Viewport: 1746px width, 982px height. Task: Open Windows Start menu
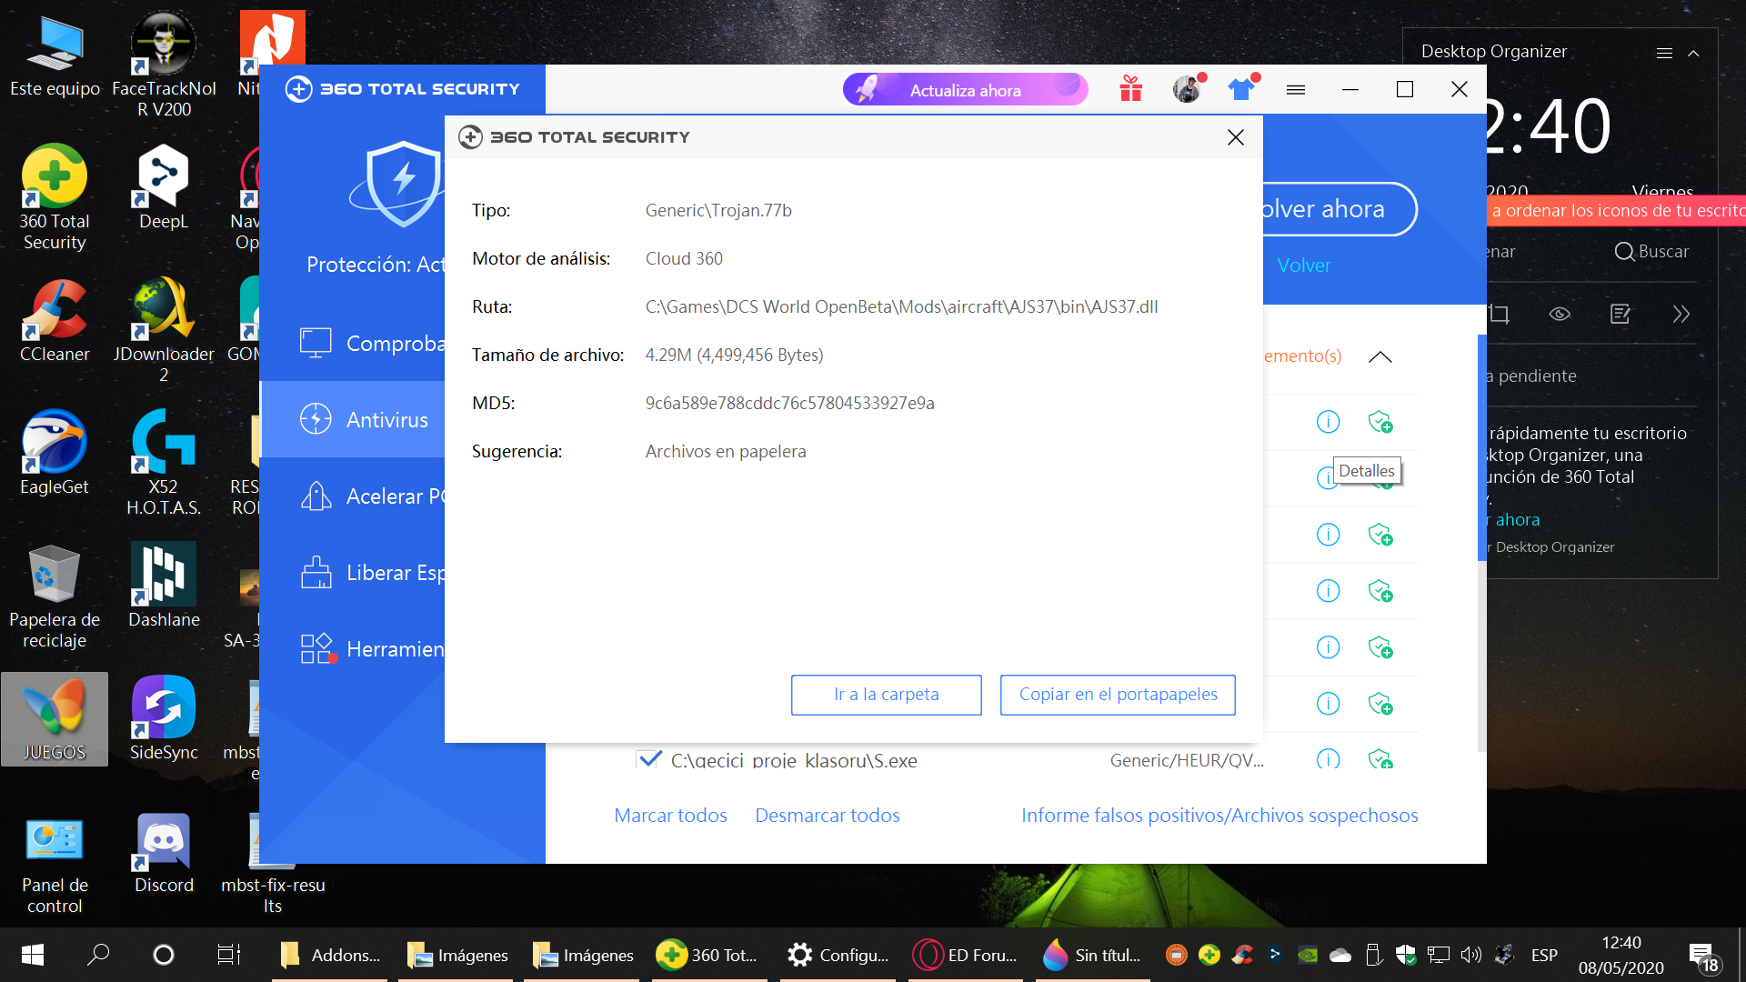(33, 955)
